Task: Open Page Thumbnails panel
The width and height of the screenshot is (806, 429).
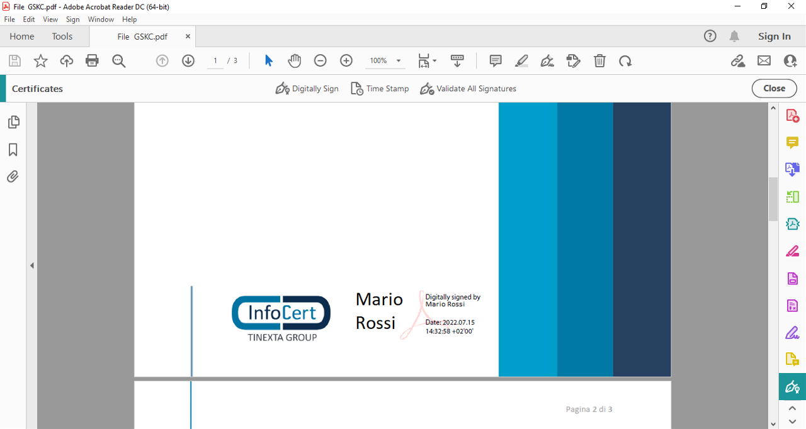Action: (x=13, y=122)
